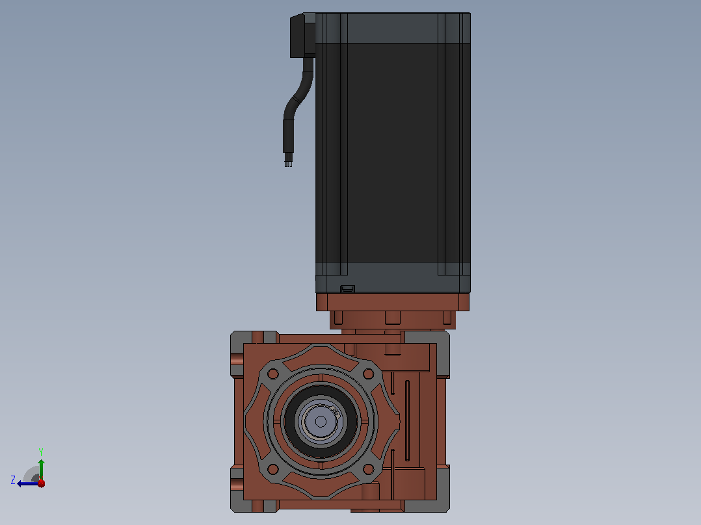Select the black connector box atop the motor
The width and height of the screenshot is (701, 525).
click(302, 35)
